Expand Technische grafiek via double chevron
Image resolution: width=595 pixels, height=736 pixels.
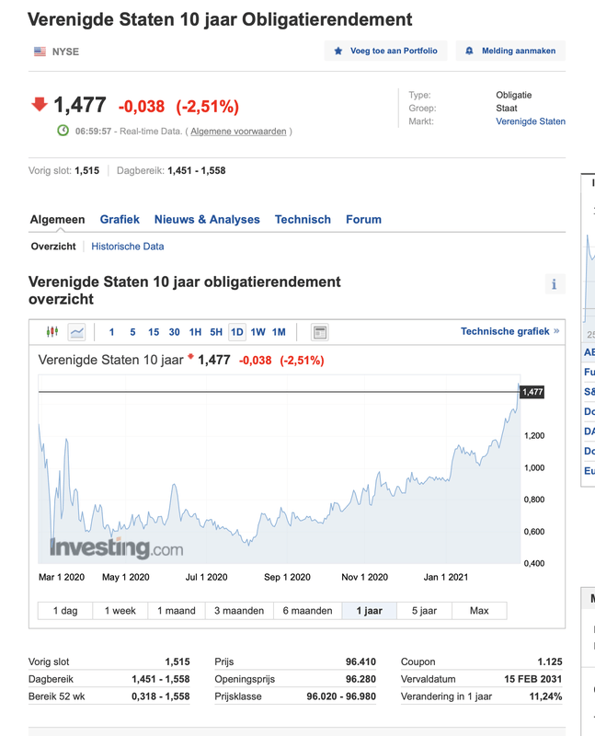pos(556,331)
